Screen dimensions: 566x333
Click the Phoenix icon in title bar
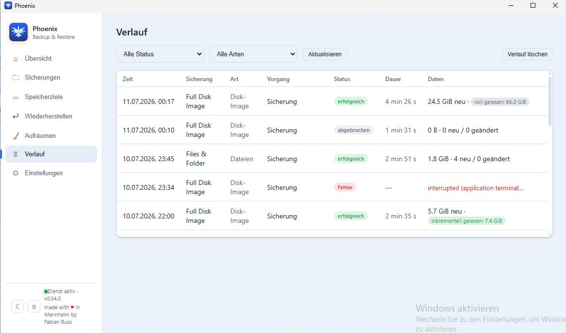[8, 5]
